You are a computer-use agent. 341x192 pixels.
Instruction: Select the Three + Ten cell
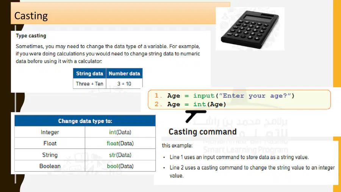89,83
